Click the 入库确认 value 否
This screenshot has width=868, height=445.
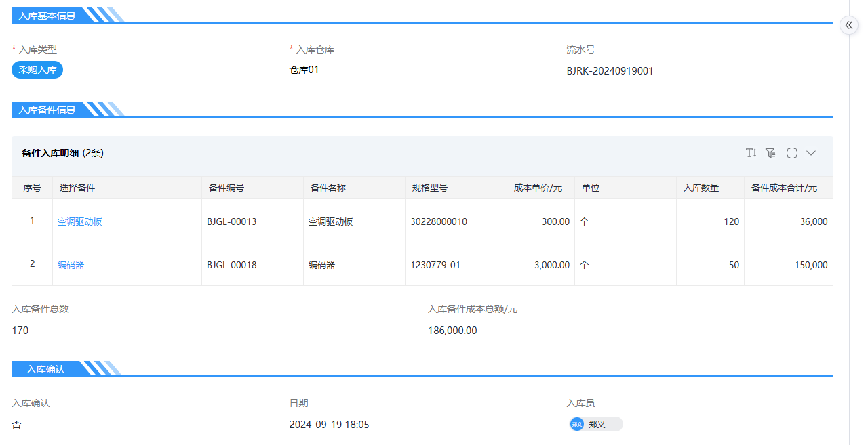pyautogui.click(x=17, y=425)
